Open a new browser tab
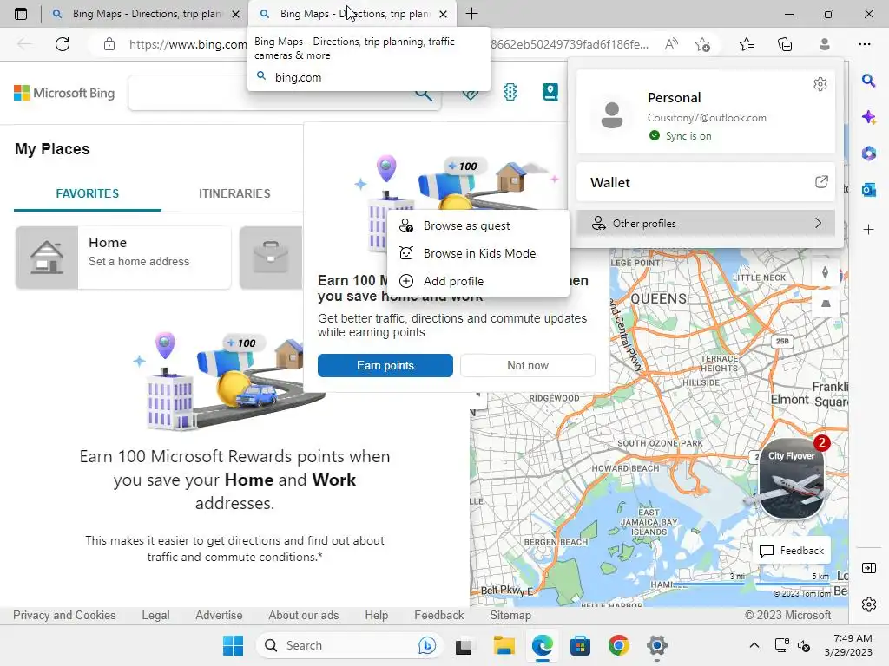This screenshot has width=889, height=666. pos(471,14)
